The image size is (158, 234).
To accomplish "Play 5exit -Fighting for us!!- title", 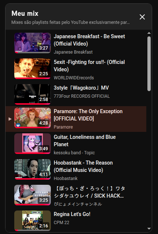I will [x=89, y=66].
